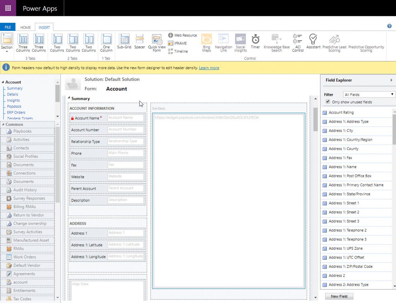Viewport: 396px width, 303px height.
Task: Collapse the Summary tab on the form
Action: [69, 98]
